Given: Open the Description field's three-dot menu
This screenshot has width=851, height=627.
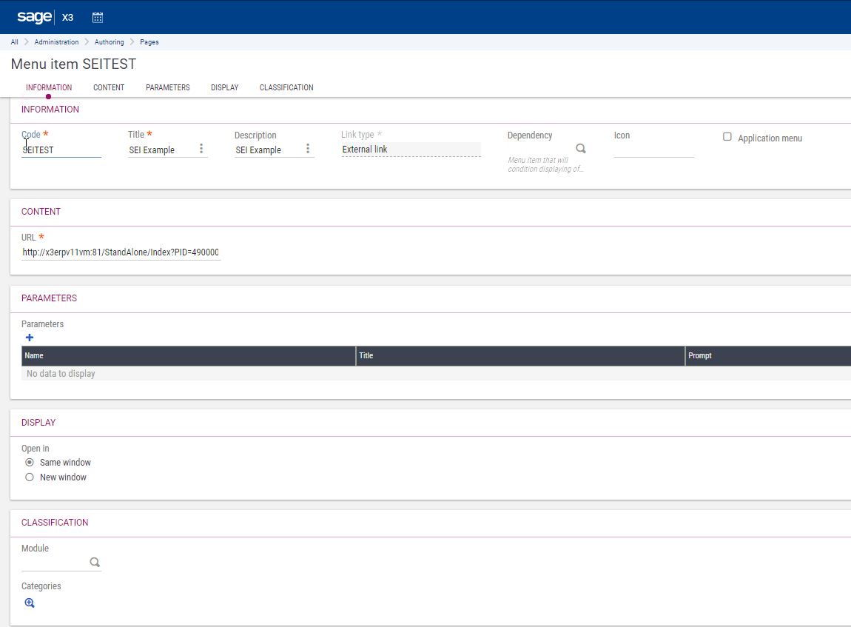Looking at the screenshot, I should coord(308,149).
